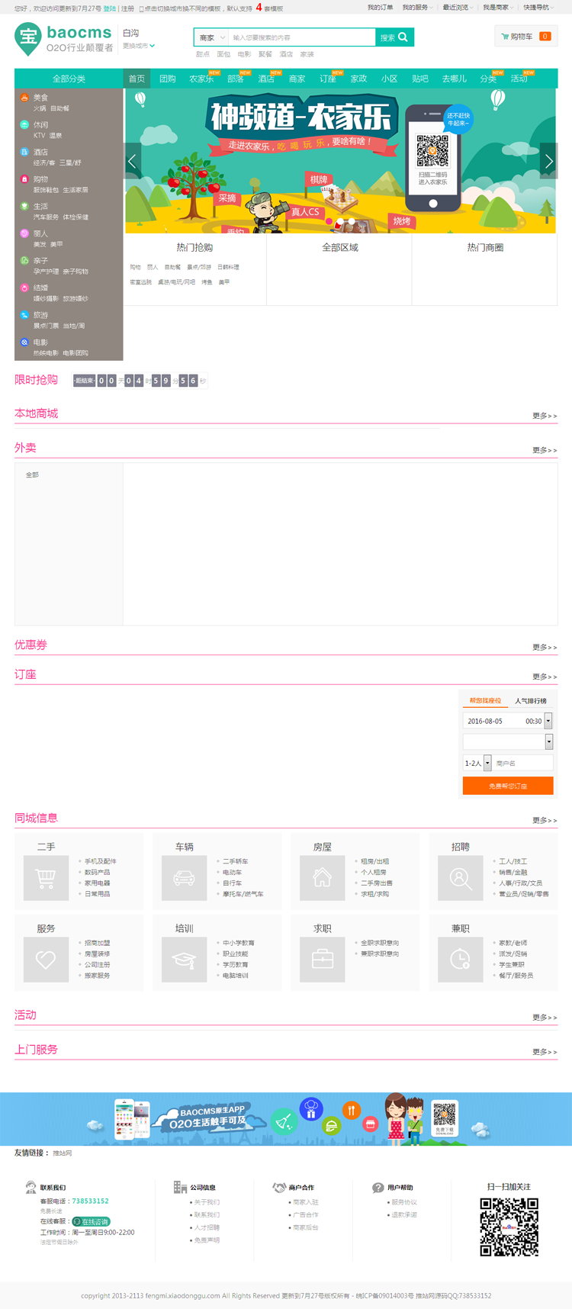Screen dimensions: 572x1309
Task: Click the 培训 graduation cap tile icon
Action: [x=184, y=960]
